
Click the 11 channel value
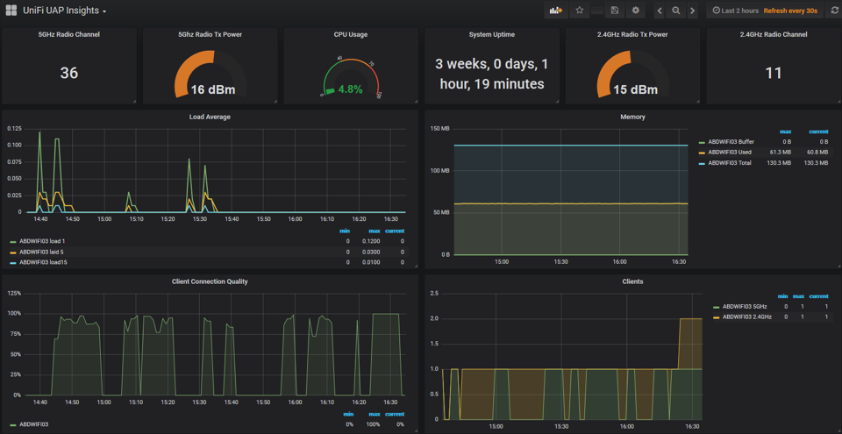774,73
